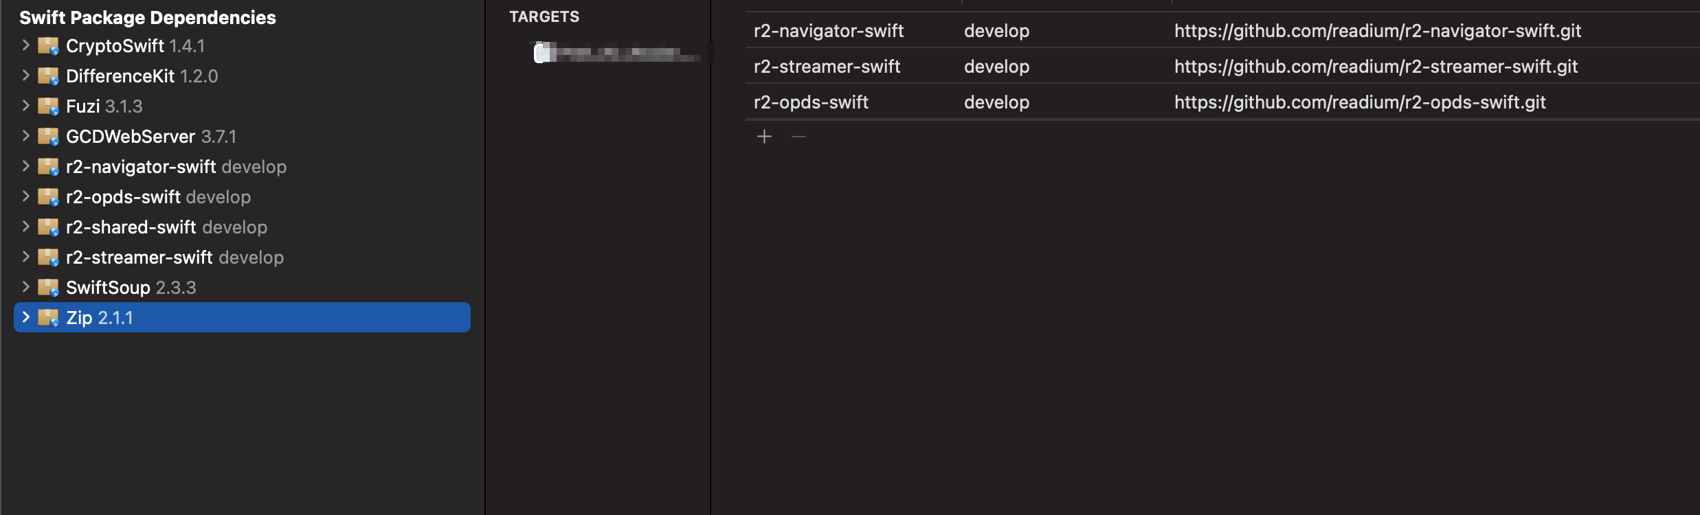Click the develop branch for r2-opds-swift
This screenshot has width=1700, height=515.
click(x=996, y=102)
